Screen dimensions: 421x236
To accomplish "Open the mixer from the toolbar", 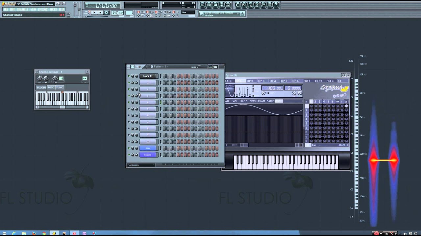I will pyautogui.click(x=228, y=5).
